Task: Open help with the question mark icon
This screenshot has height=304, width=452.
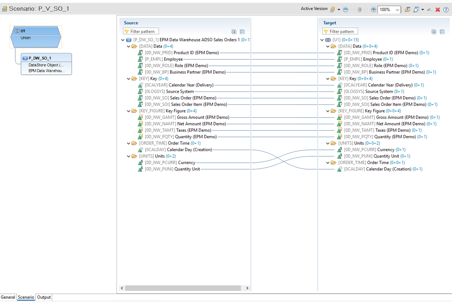Action: pyautogui.click(x=446, y=10)
